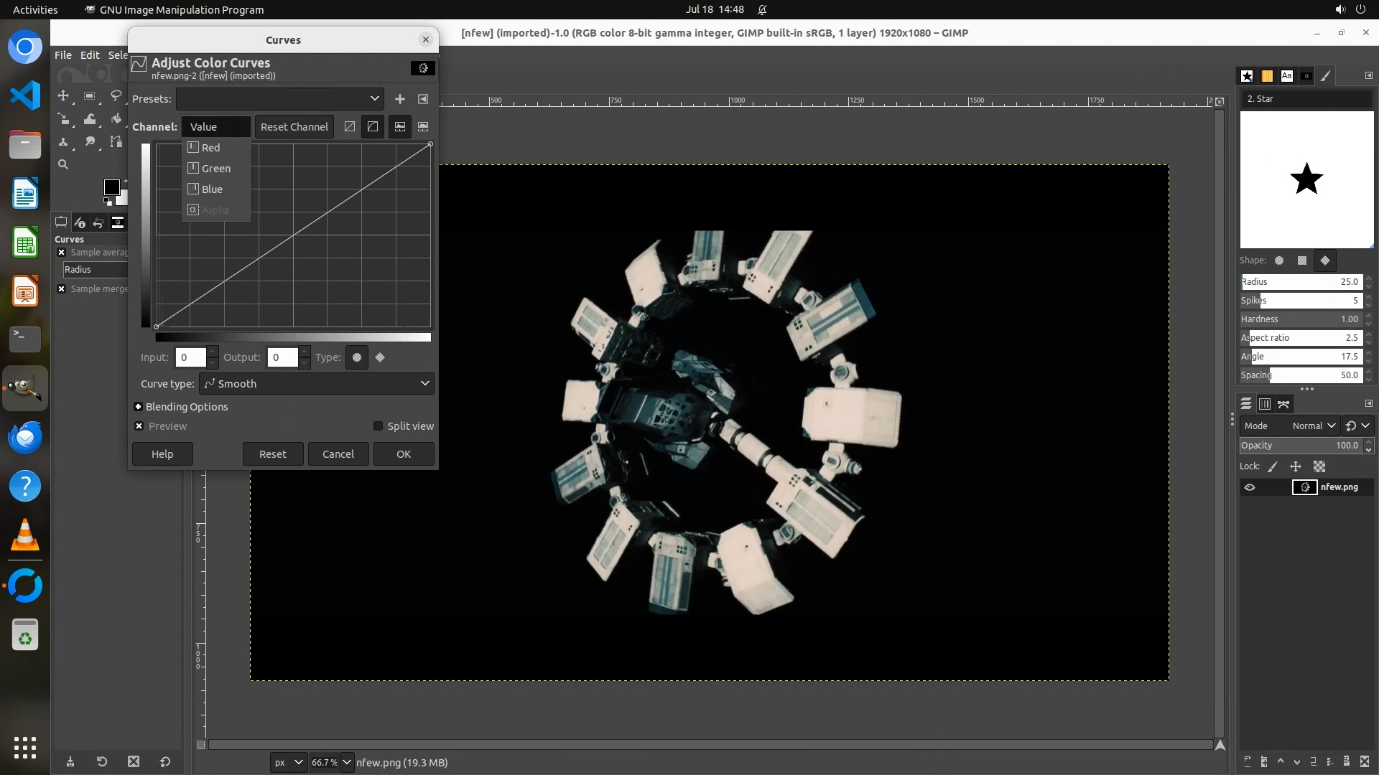Viewport: 1379px width, 775px height.
Task: Choose Blue from channel list
Action: coord(212,189)
